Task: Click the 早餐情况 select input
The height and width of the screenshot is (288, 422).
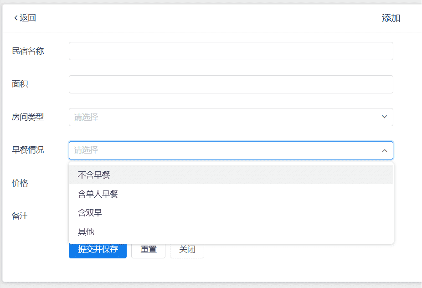Action: coord(223,150)
